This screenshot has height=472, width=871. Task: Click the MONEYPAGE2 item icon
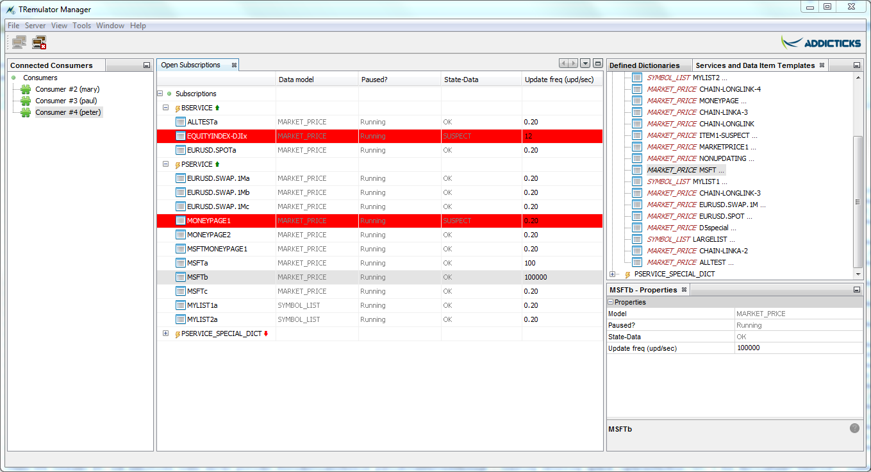(x=181, y=235)
